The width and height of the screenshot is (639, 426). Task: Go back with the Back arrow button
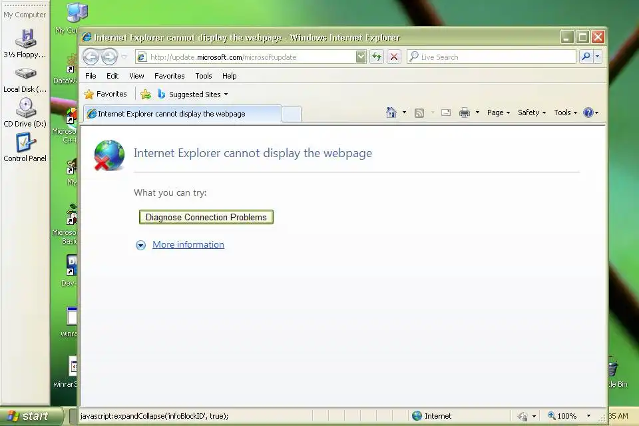tap(91, 57)
